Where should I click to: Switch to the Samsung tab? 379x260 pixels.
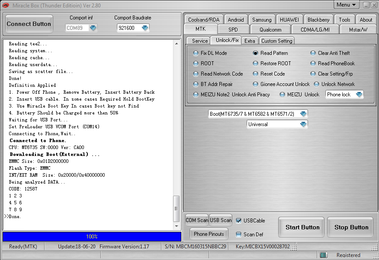point(262,19)
